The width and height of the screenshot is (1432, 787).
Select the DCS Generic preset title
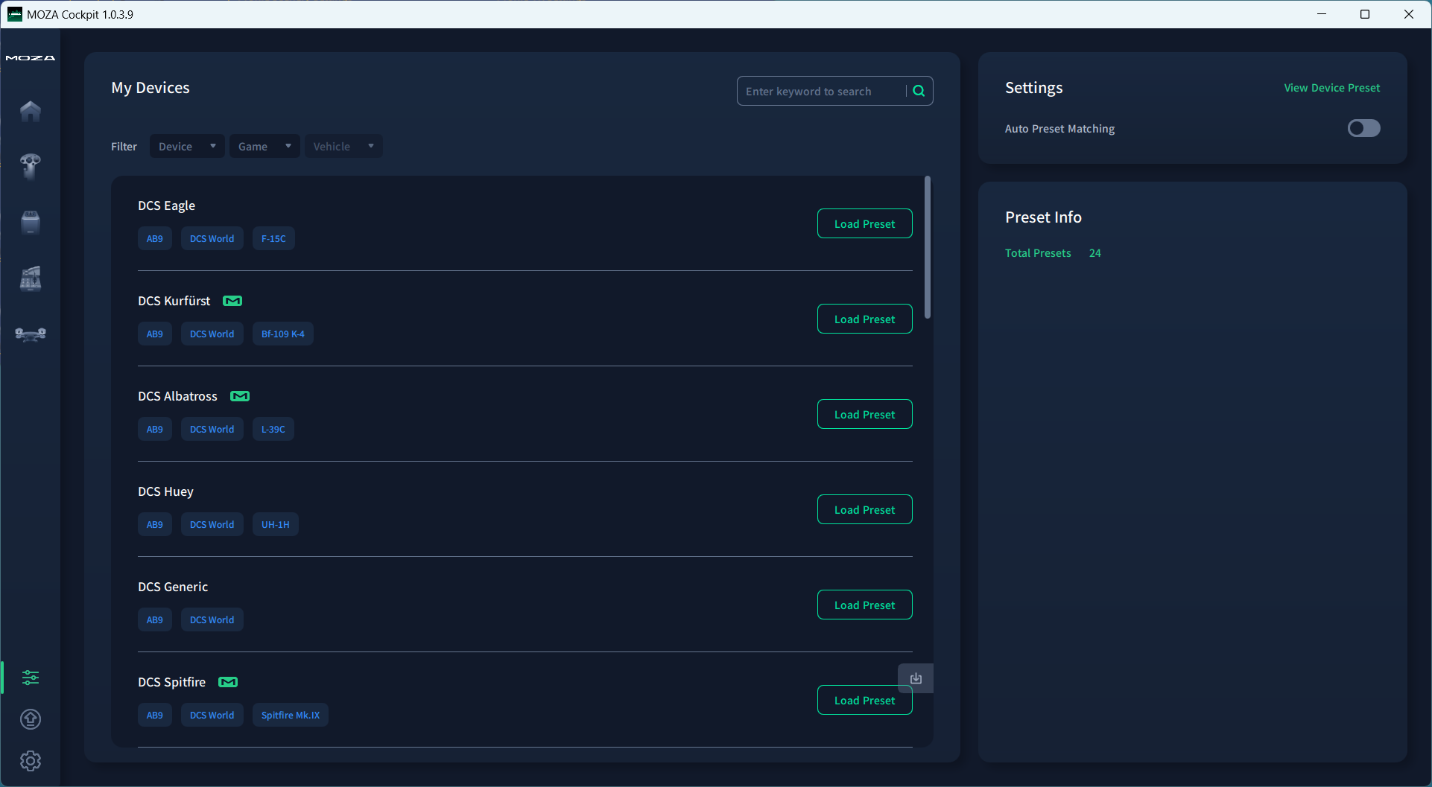pos(173,587)
